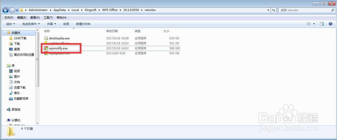This screenshot has height=140, width=337.
Task: Open the 图片 library
Action: coord(17,77)
